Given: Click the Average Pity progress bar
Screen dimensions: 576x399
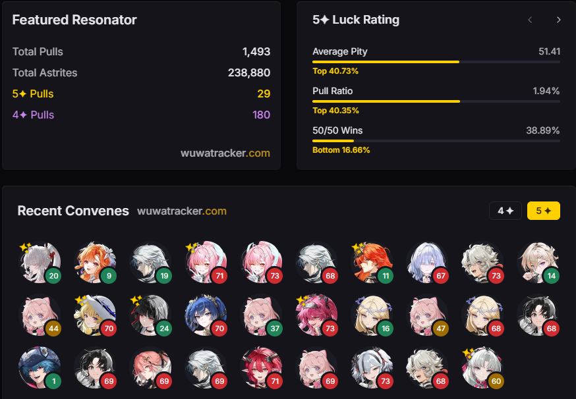Looking at the screenshot, I should point(436,62).
